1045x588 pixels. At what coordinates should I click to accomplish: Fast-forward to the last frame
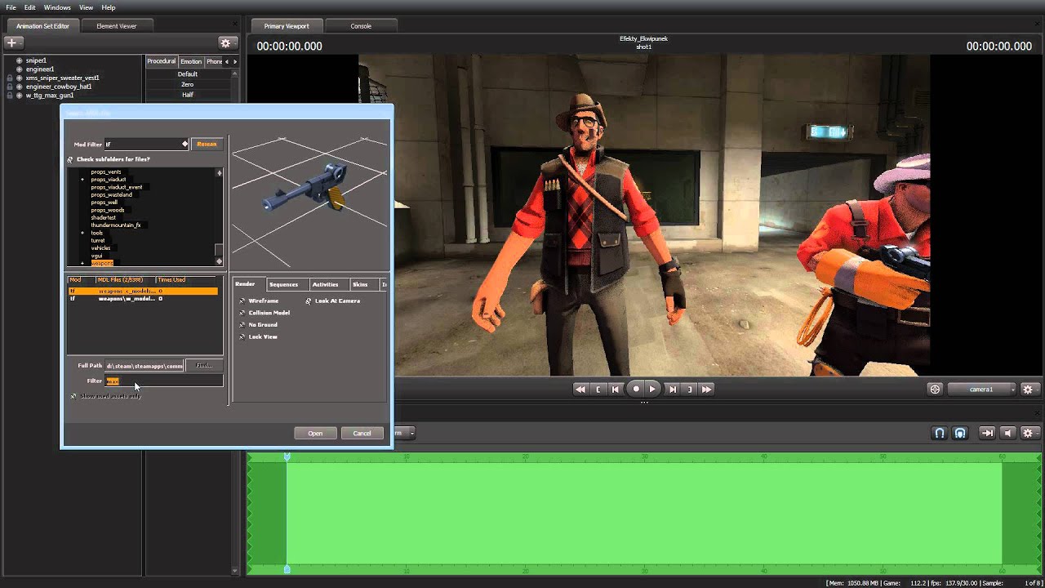[707, 390]
